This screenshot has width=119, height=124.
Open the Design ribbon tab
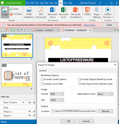[47, 3]
